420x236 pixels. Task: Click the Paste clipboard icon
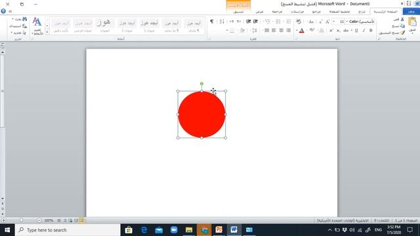coord(412,22)
